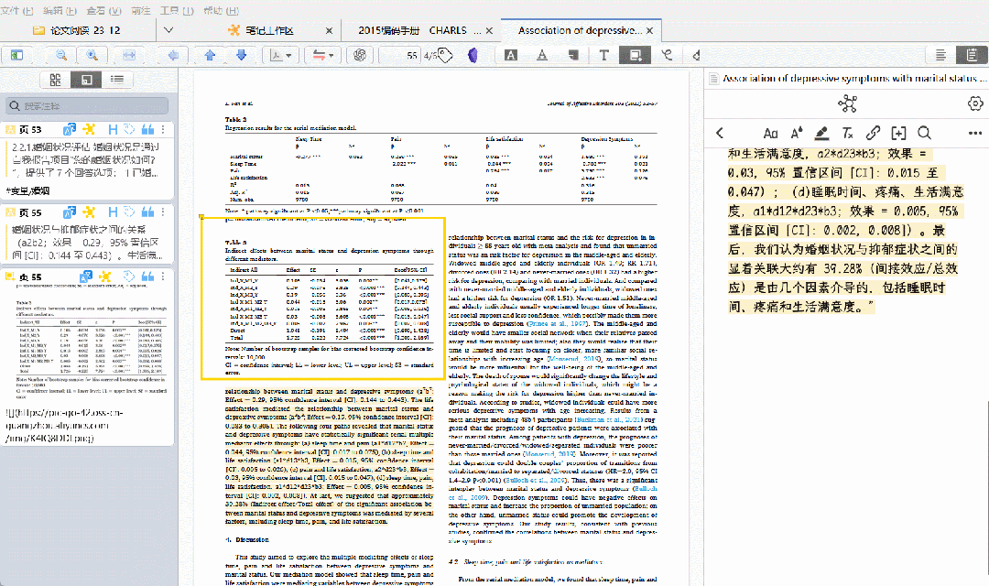Click the H heading icon on Page 55 annotation
This screenshot has height=586, width=989.
pos(112,212)
